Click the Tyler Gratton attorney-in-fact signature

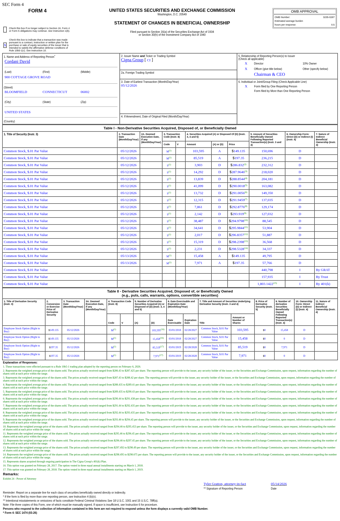click(225, 484)
